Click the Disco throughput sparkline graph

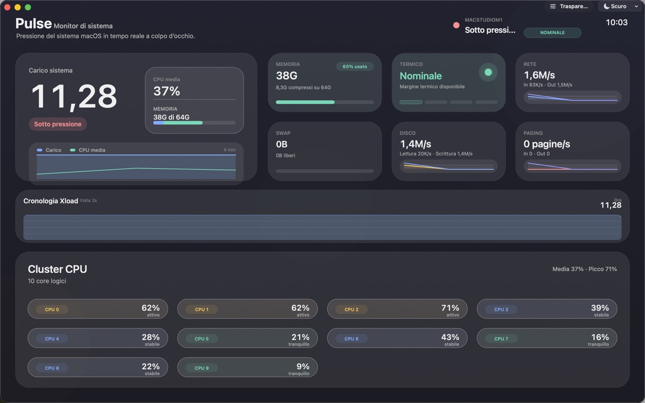448,166
